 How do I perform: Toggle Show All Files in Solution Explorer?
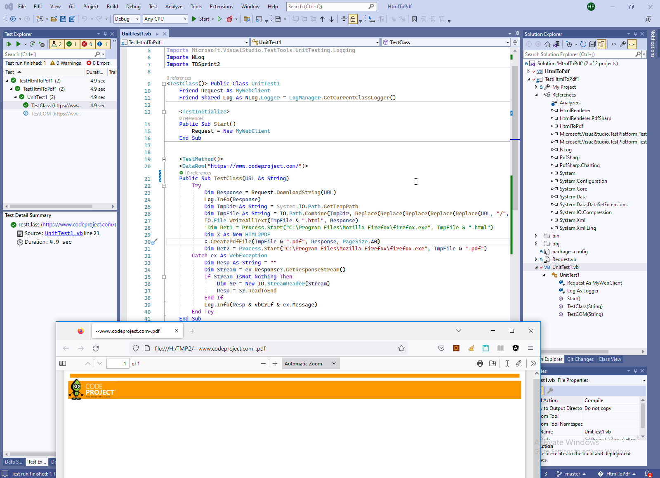coord(601,44)
